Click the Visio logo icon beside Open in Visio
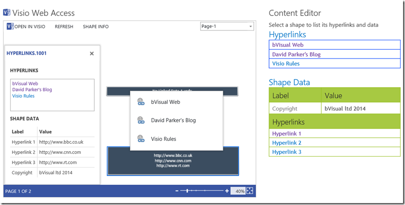Viewport: 405px width, 205px height. point(10,27)
